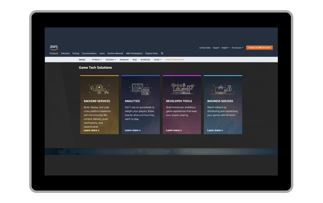The image size is (323, 203).
Task: Expand the English language dropdown
Action: 226,48
